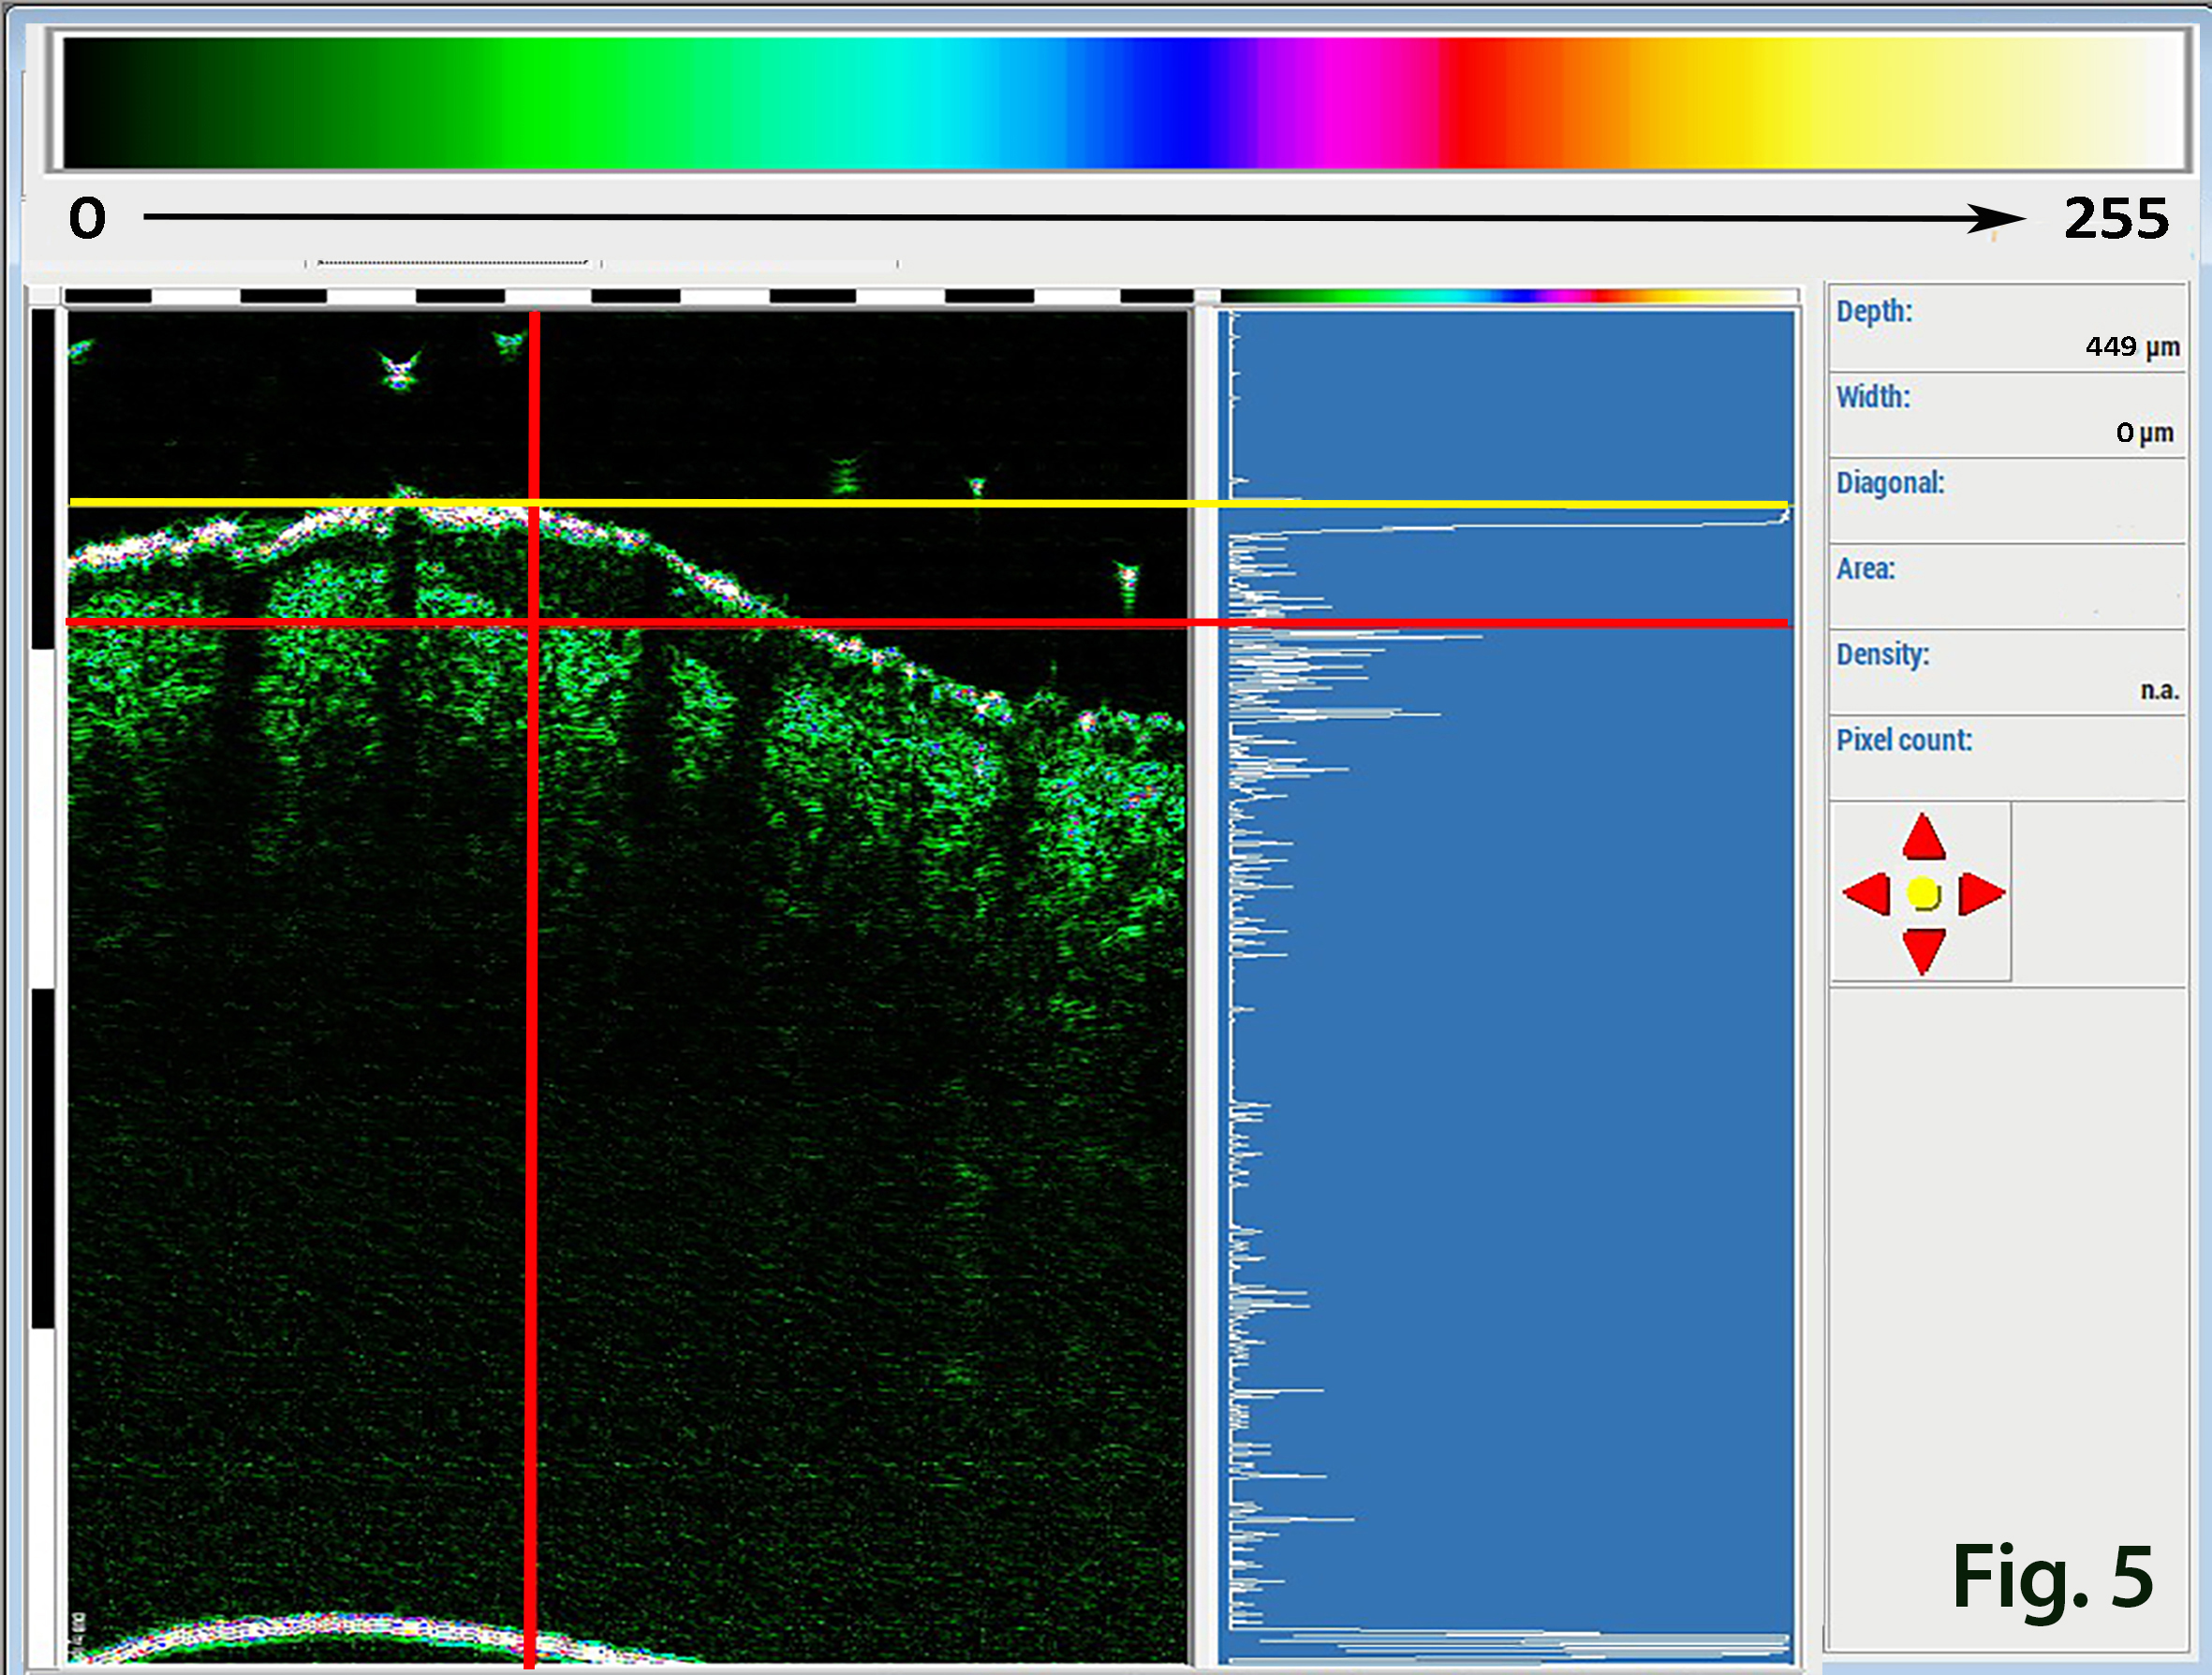The width and height of the screenshot is (2212, 1675).
Task: Click the dashed horizontal ruler above the scan
Action: (628, 296)
